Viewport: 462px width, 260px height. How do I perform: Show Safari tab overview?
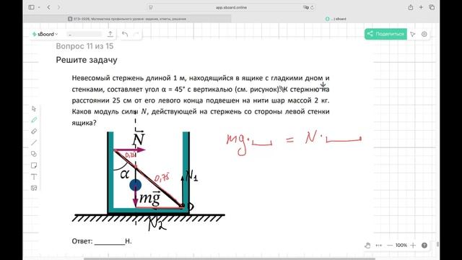tap(432, 7)
